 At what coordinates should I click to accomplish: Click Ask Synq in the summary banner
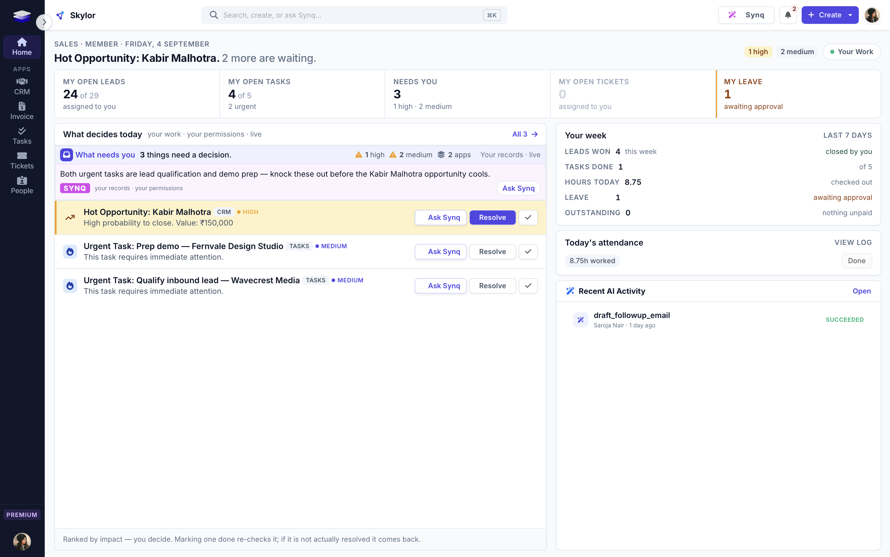click(x=518, y=188)
